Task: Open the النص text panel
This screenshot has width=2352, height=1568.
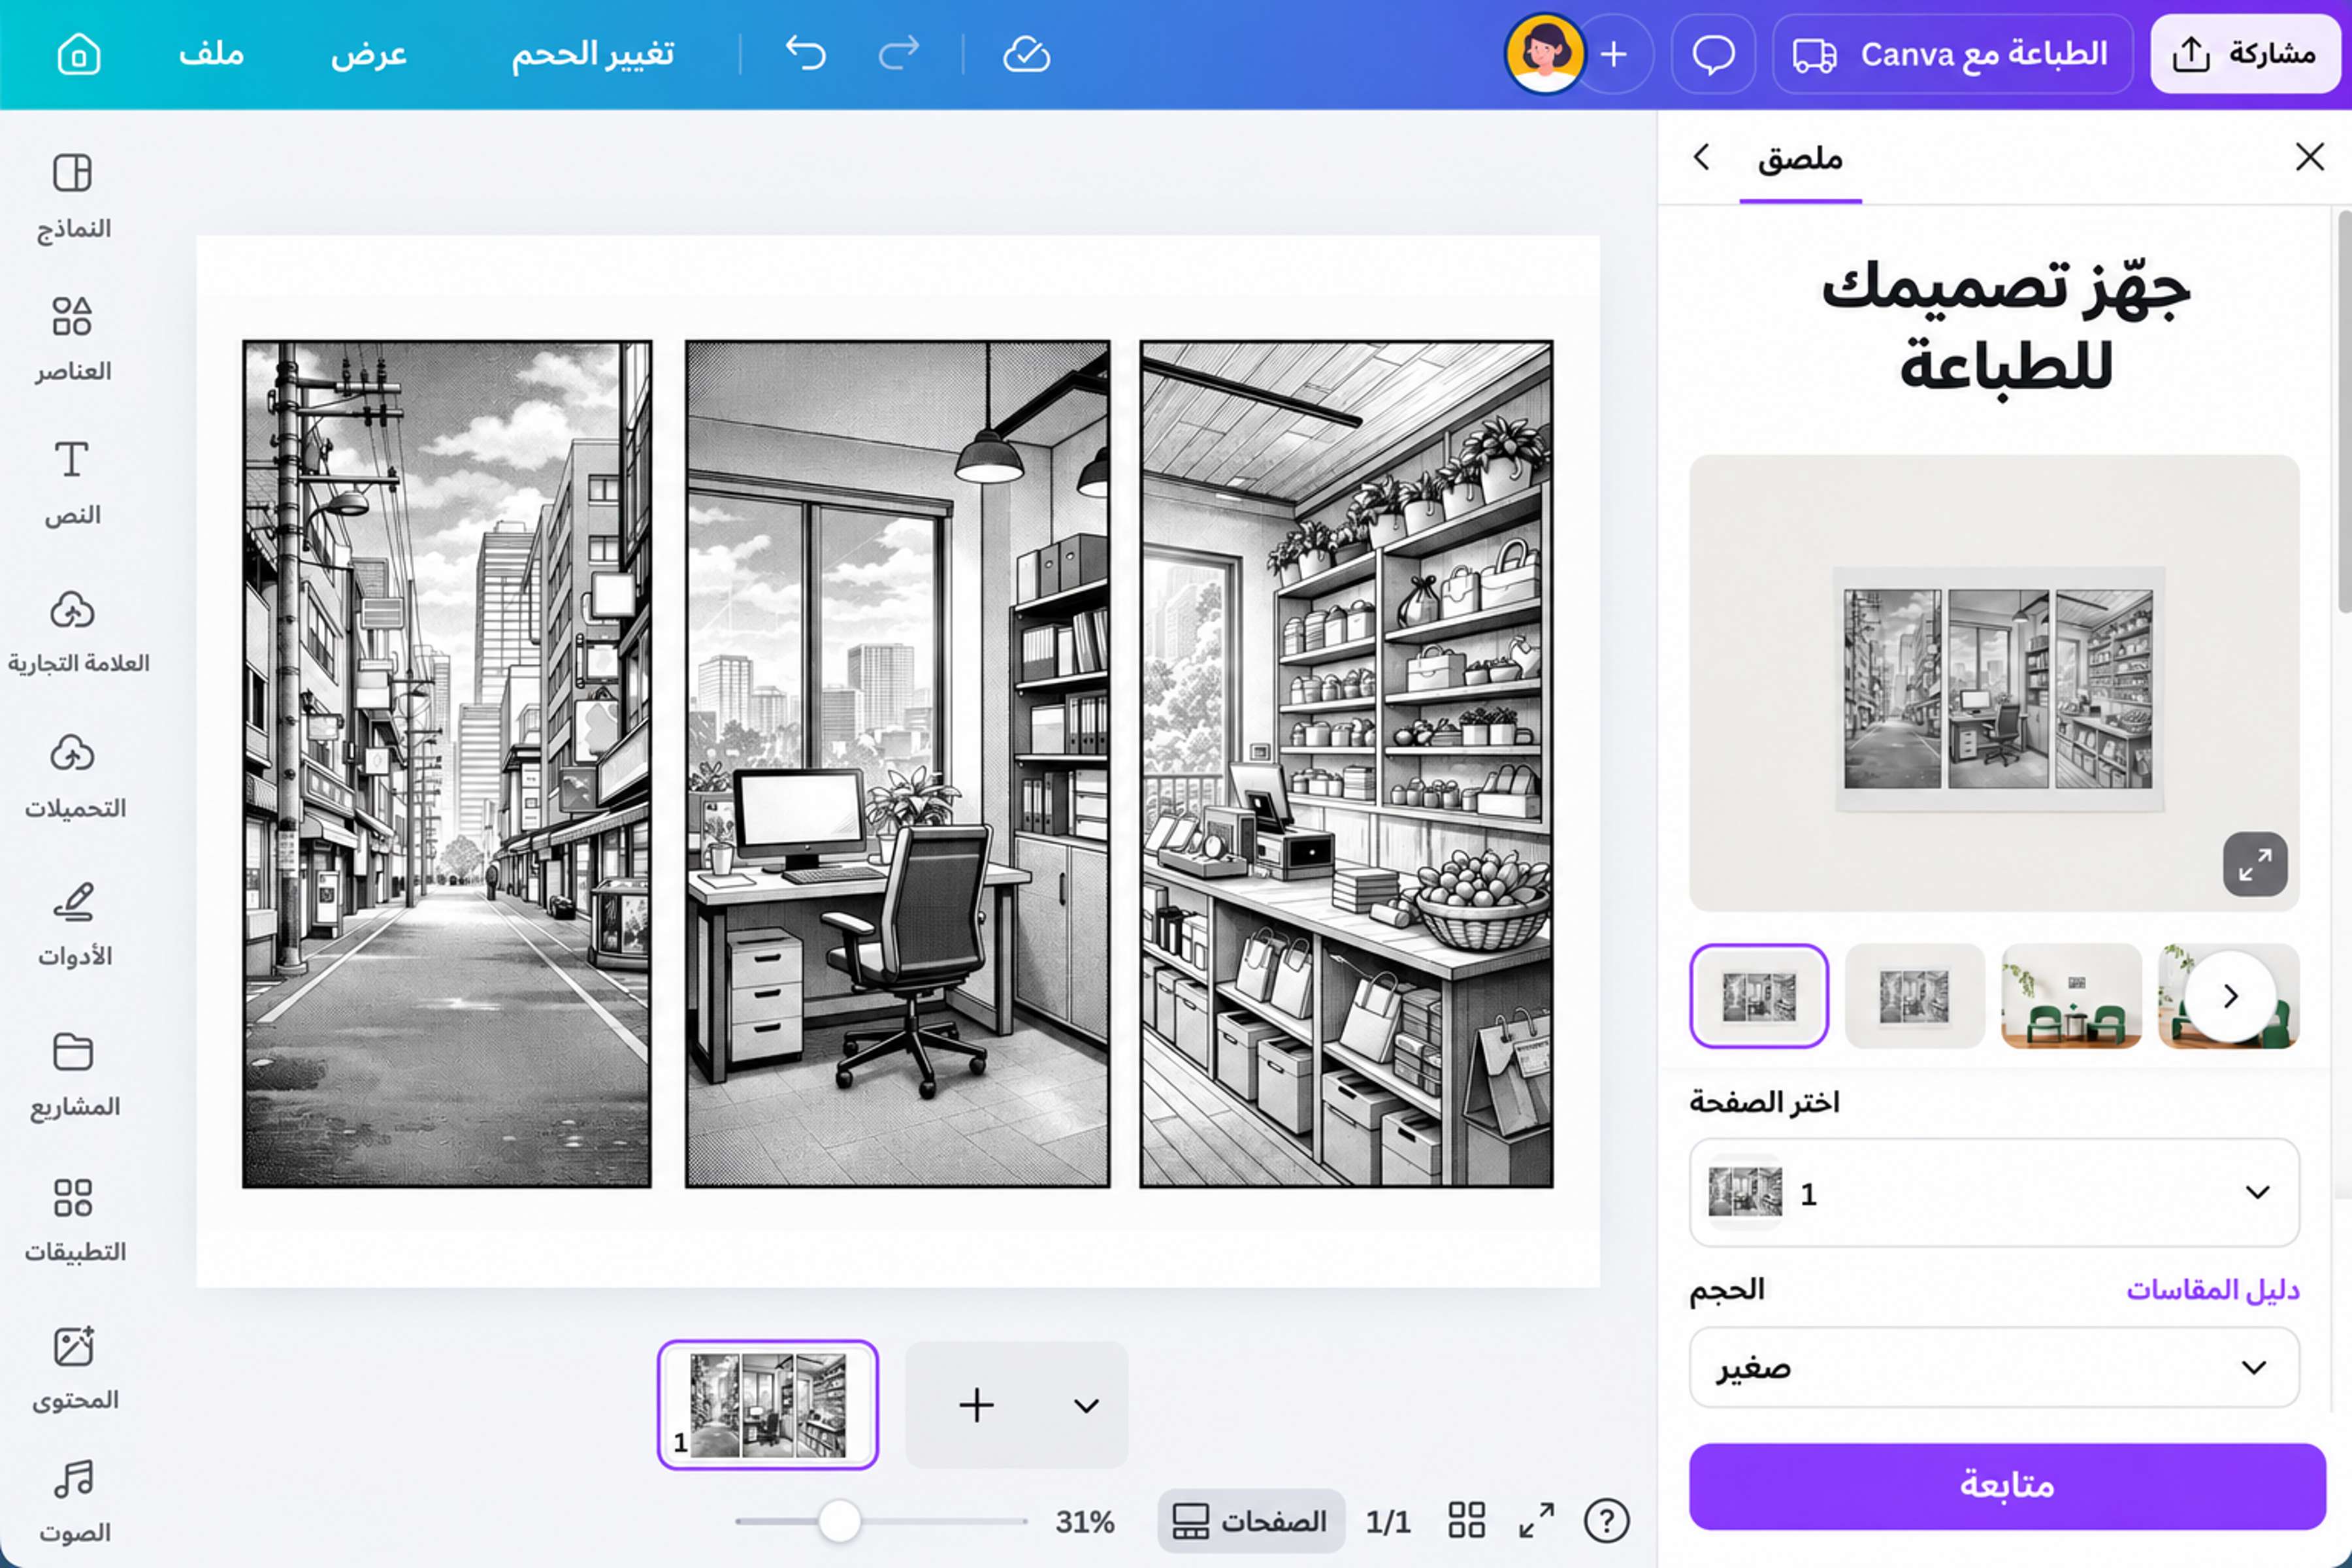Action: coord(73,484)
